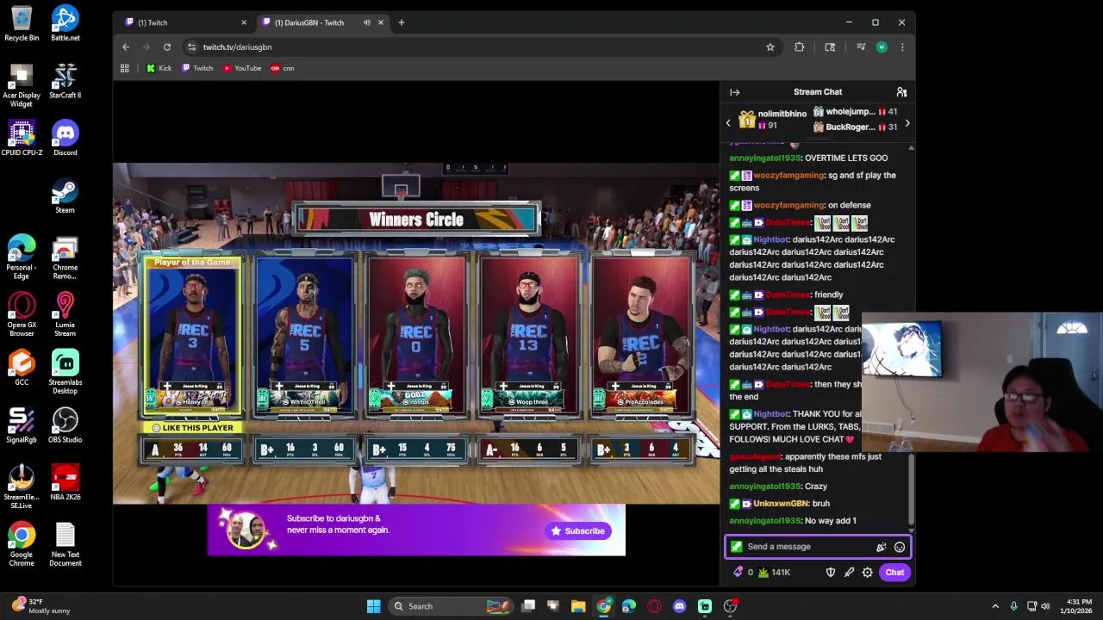Open the emote picker smiley icon
The height and width of the screenshot is (620, 1103).
[x=900, y=547]
